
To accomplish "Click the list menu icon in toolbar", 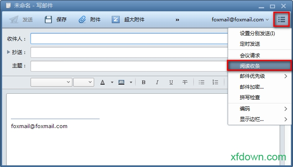I will [x=282, y=19].
